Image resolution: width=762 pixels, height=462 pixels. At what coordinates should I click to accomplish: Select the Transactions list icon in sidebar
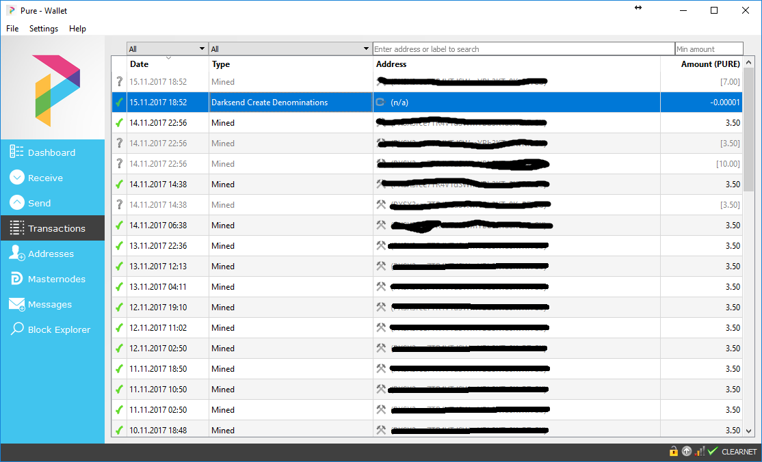17,228
